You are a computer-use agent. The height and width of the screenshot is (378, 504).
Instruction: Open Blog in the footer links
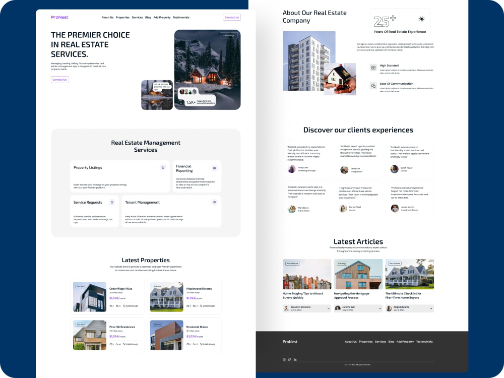(x=391, y=342)
